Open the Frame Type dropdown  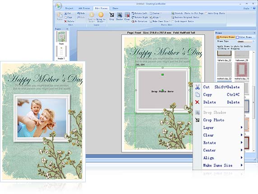pos(245,42)
